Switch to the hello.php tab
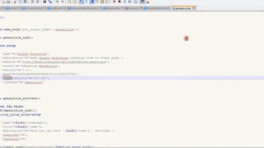Screen dimensions: 264x148 coord(133,8)
